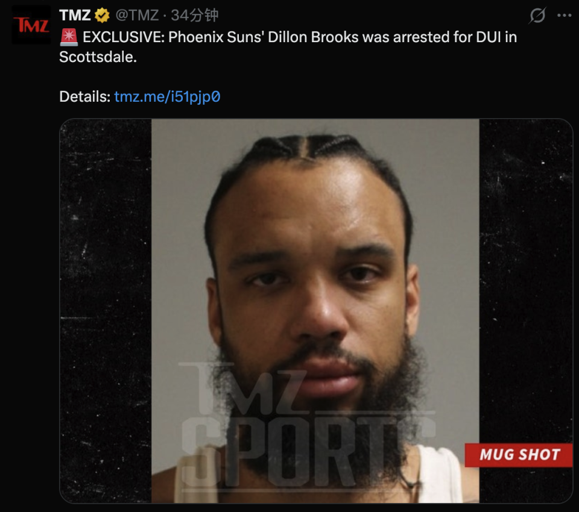Click the black textured right border above MUG SHOT
This screenshot has height=512, width=579.
point(526,280)
